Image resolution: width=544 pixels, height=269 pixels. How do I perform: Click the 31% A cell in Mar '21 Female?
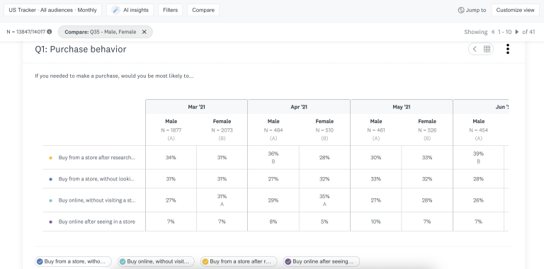pos(222,200)
